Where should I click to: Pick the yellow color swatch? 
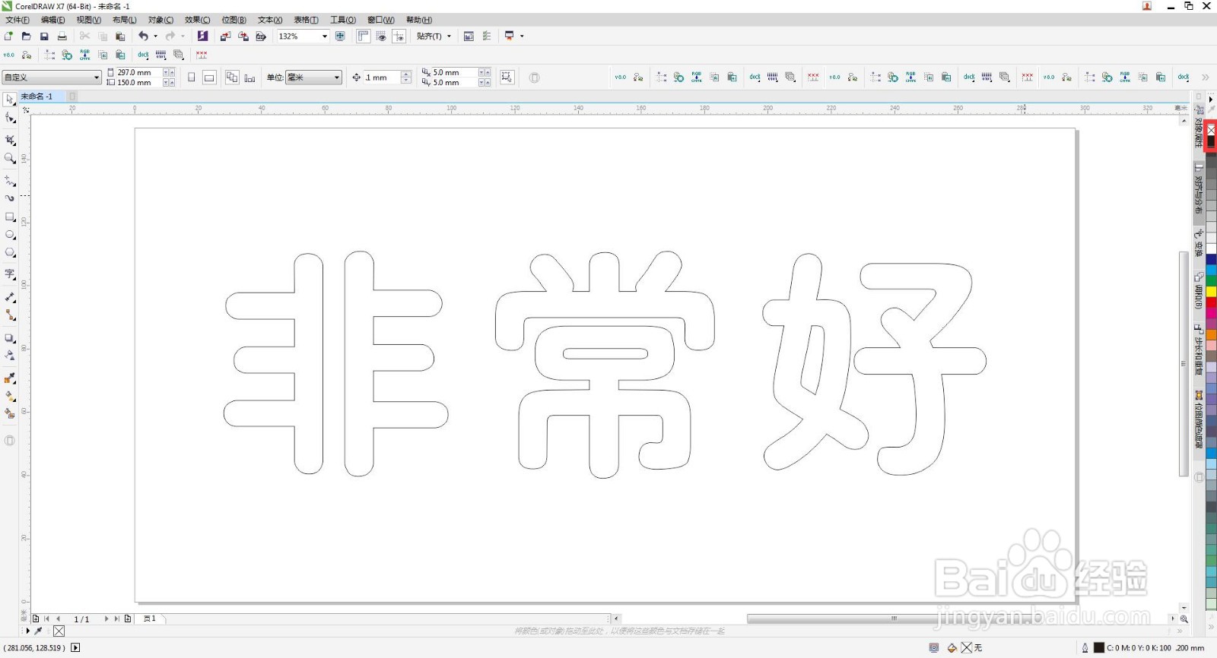[1211, 292]
